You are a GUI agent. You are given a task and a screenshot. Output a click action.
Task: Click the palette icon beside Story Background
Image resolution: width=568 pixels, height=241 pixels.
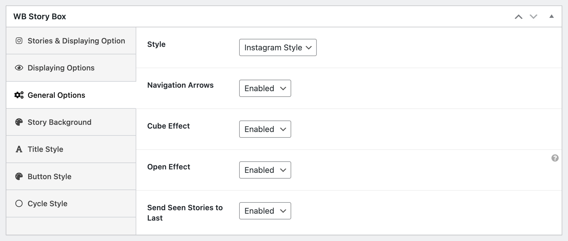tap(19, 122)
